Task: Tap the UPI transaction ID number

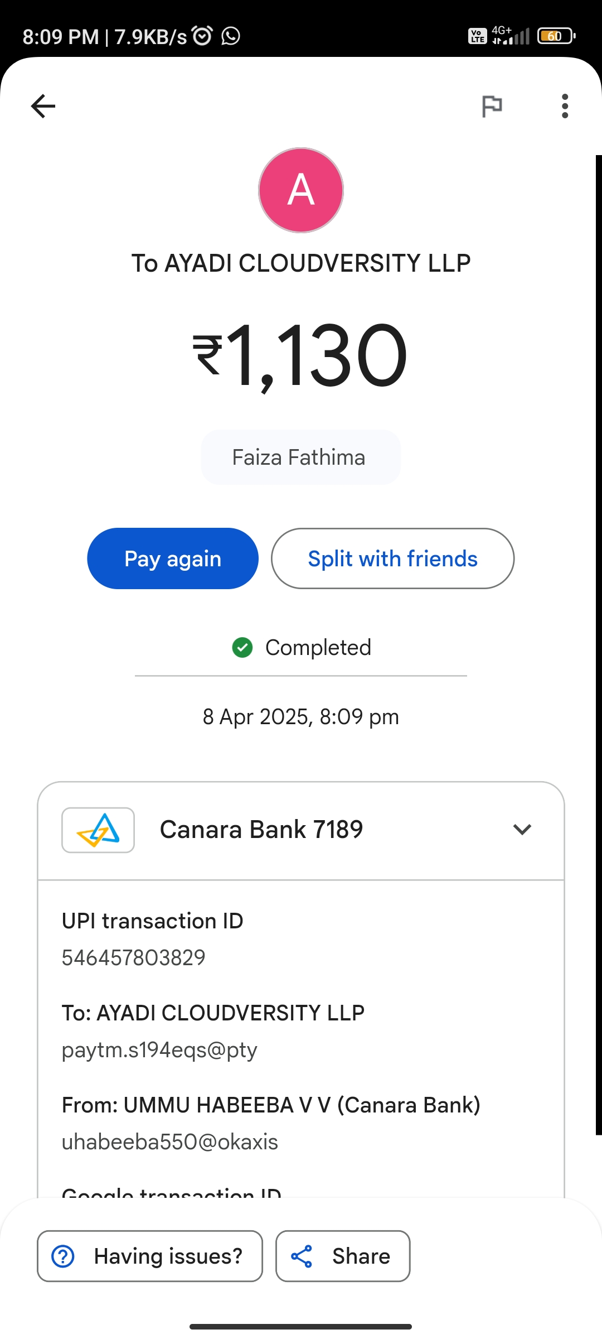Action: (134, 958)
